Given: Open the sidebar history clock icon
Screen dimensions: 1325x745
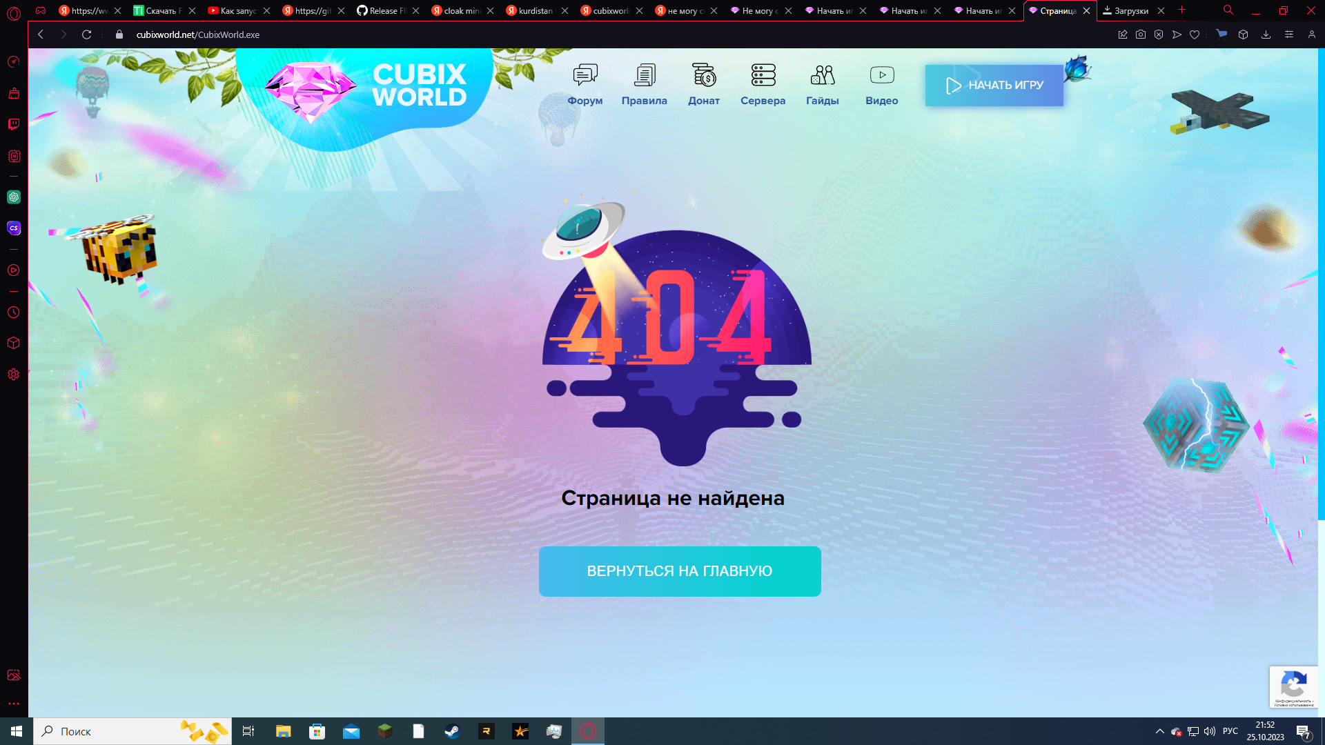Looking at the screenshot, I should (14, 312).
